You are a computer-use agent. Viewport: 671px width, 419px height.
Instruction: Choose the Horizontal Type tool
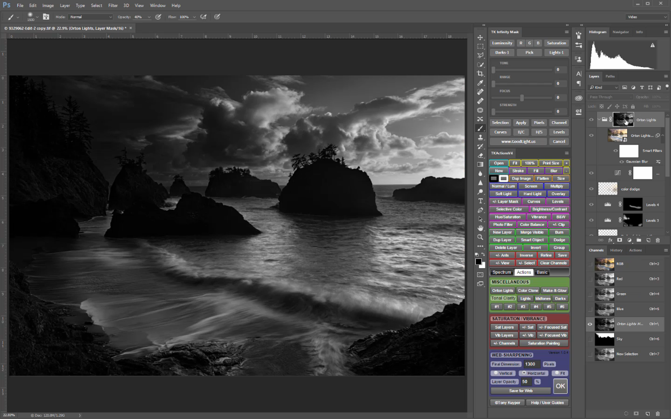480,201
